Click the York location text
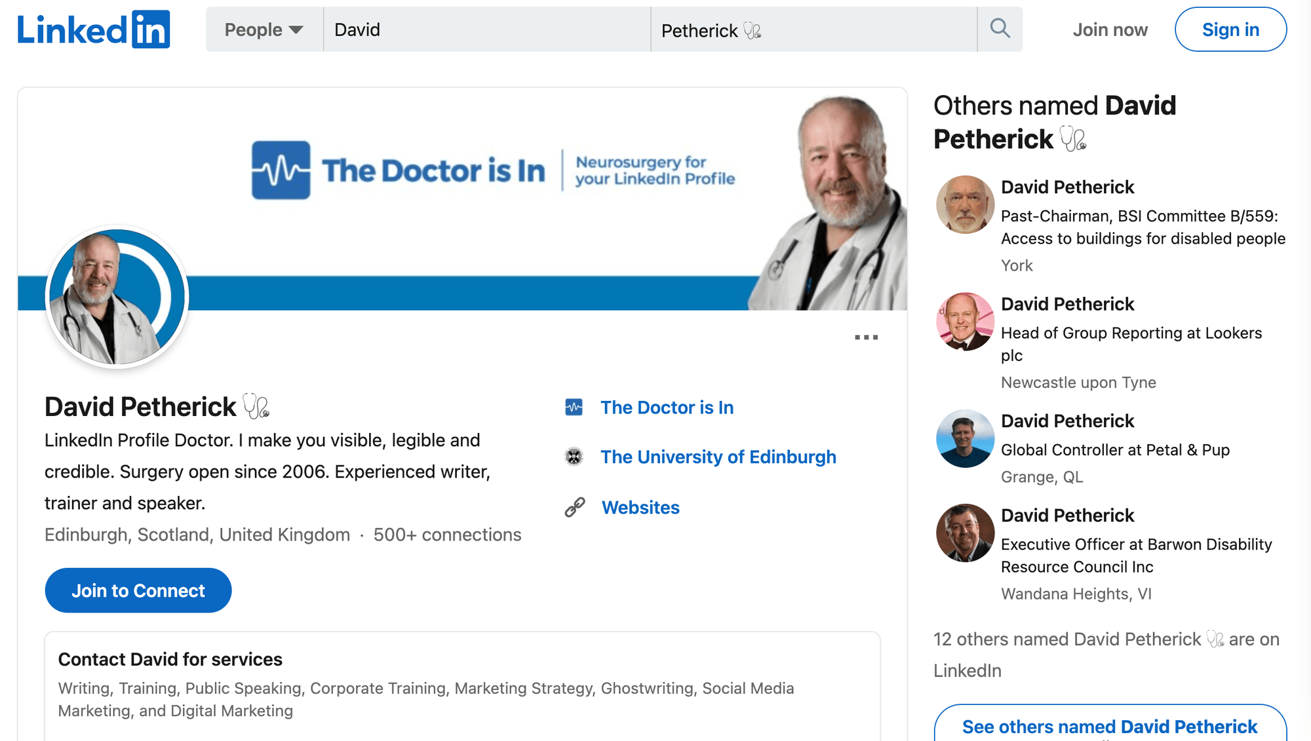 1017,265
